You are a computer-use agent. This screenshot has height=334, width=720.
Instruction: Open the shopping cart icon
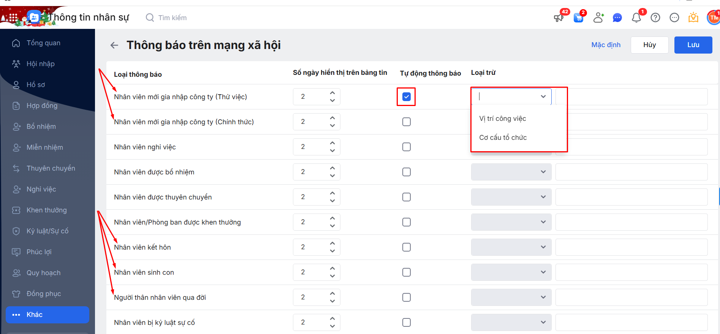578,17
